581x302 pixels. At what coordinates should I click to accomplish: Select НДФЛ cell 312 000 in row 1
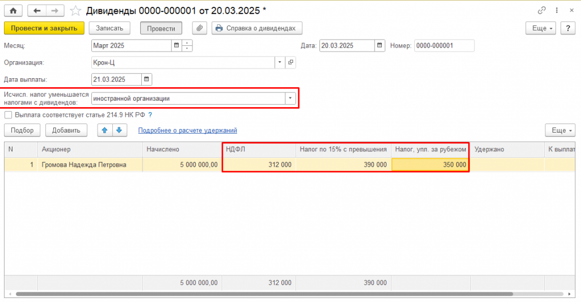259,165
